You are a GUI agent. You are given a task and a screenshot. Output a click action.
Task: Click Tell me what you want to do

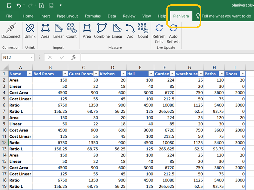click(226, 16)
